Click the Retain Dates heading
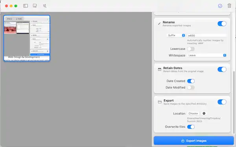This screenshot has height=147, width=236. click(x=173, y=68)
